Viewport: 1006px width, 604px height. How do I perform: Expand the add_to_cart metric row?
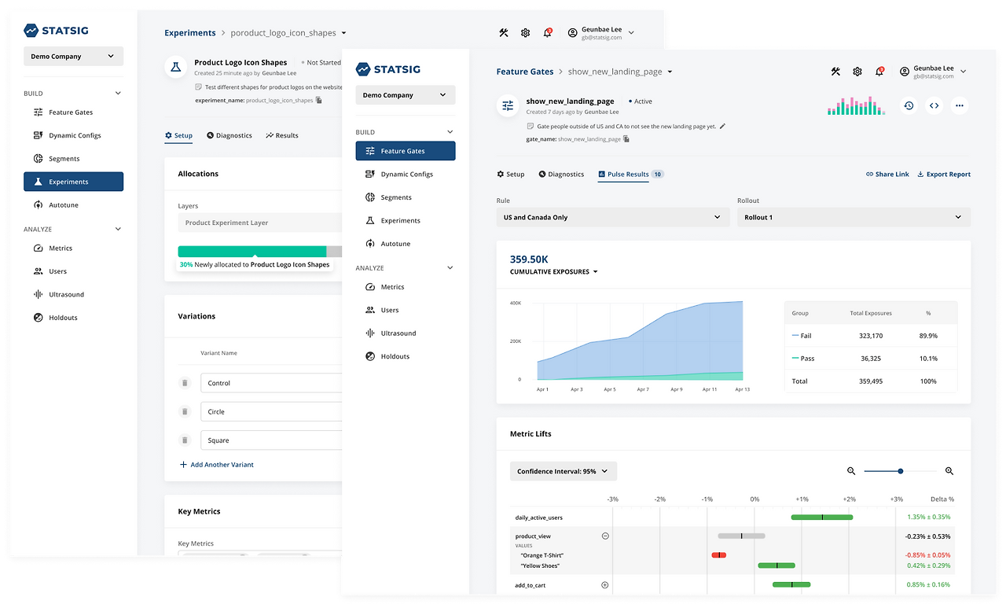click(x=605, y=585)
